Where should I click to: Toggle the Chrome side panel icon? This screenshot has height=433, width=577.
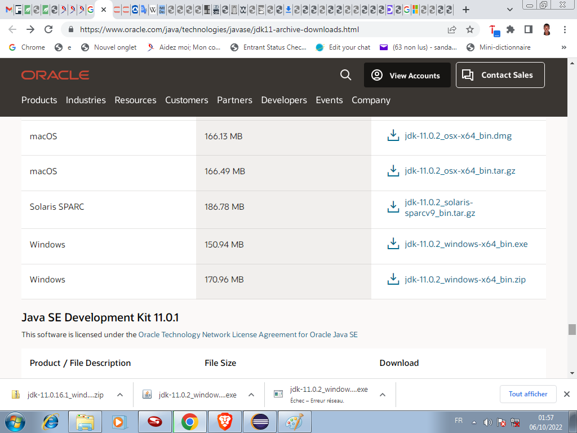[x=529, y=29]
